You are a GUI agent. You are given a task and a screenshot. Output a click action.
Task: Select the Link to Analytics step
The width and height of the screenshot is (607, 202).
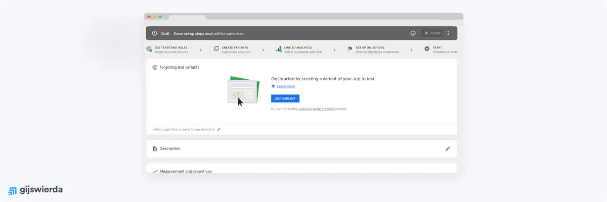[299, 49]
